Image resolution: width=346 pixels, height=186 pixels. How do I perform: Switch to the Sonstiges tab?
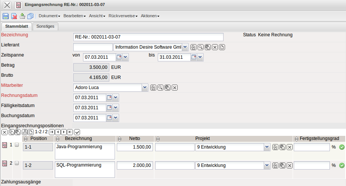pyautogui.click(x=45, y=27)
